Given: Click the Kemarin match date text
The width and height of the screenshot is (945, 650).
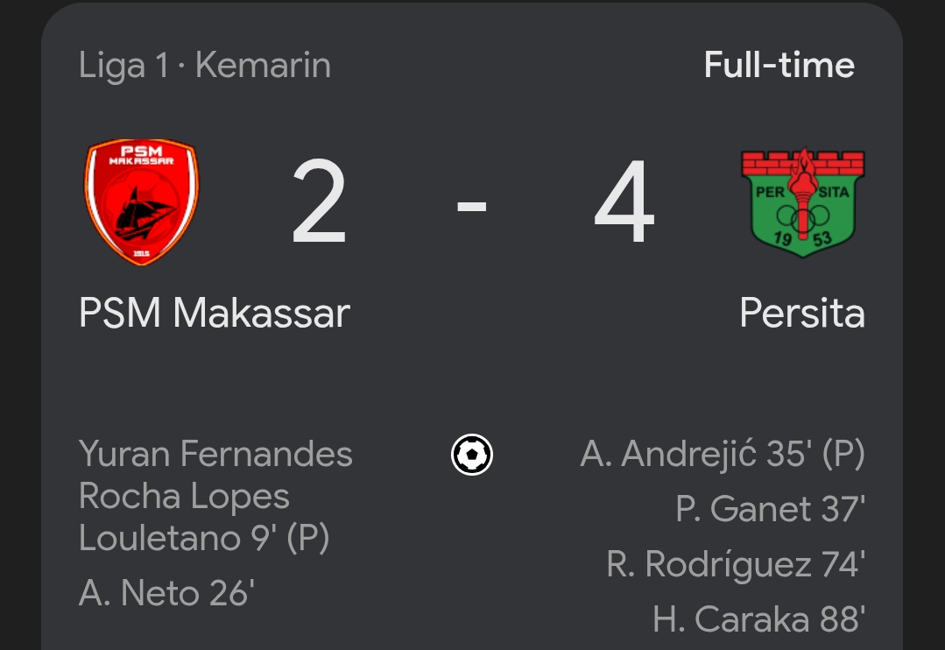Looking at the screenshot, I should coord(263,66).
